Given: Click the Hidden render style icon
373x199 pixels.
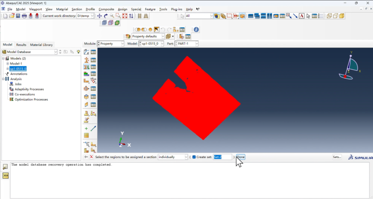Looking at the screenshot, I should click(335, 16).
